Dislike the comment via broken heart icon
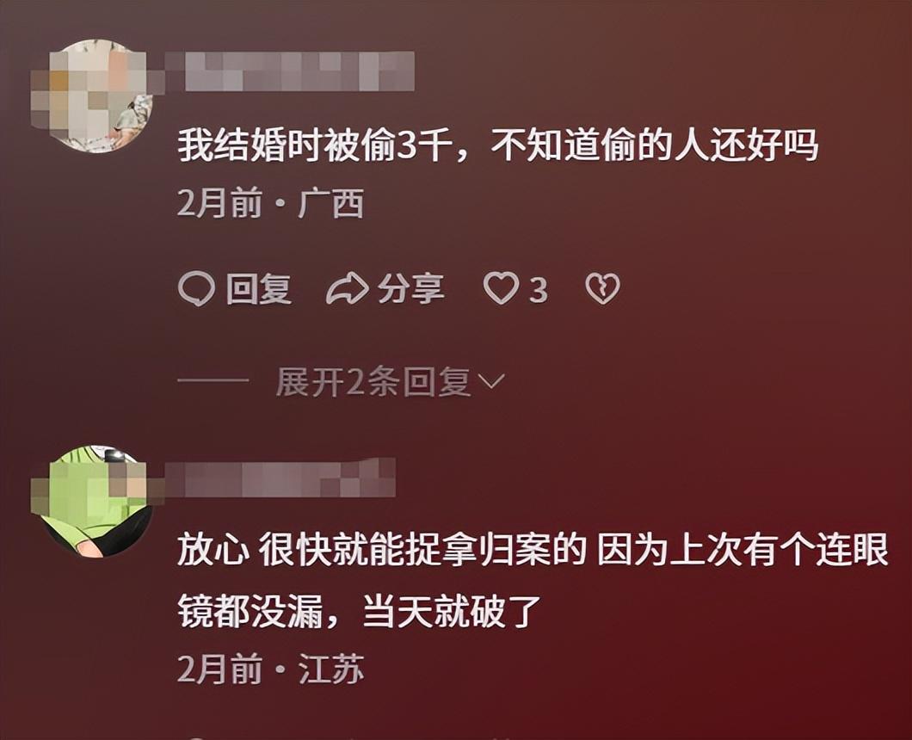The height and width of the screenshot is (740, 912). [602, 288]
